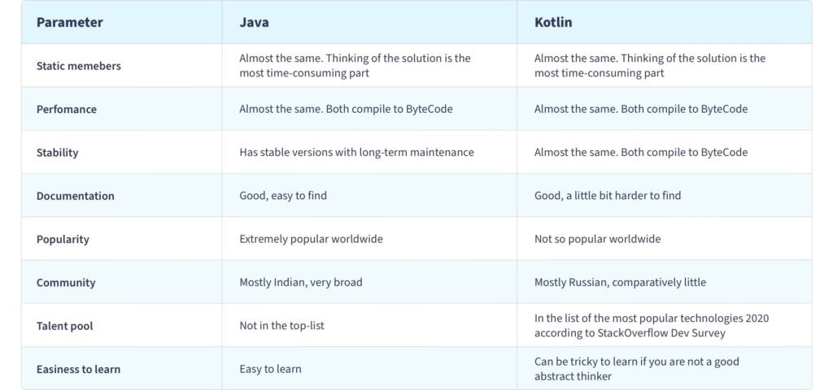833x390 pixels.
Task: Select the Talent pool row label
Action: click(x=65, y=326)
